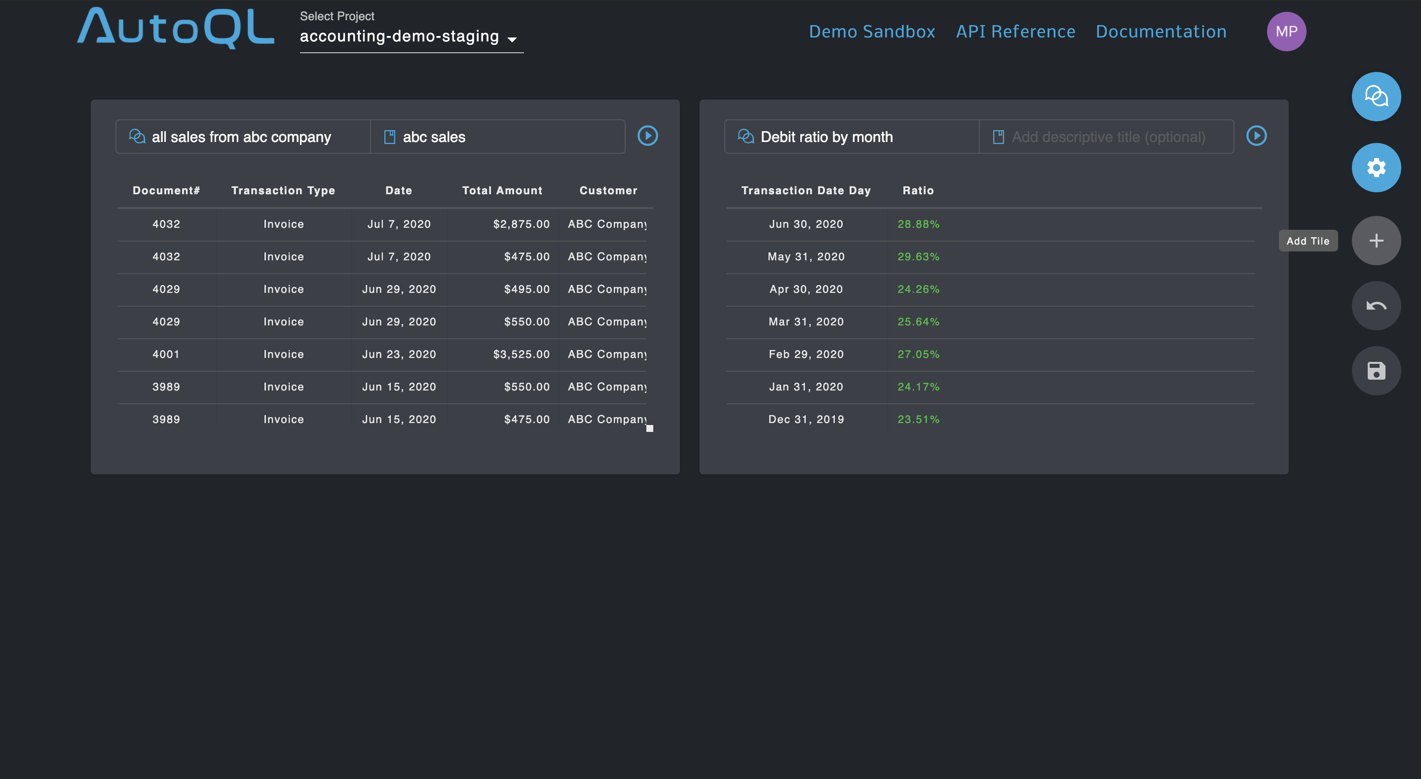Click the title bookmark icon beside 'abc sales'
Image resolution: width=1421 pixels, height=779 pixels.
coord(389,137)
